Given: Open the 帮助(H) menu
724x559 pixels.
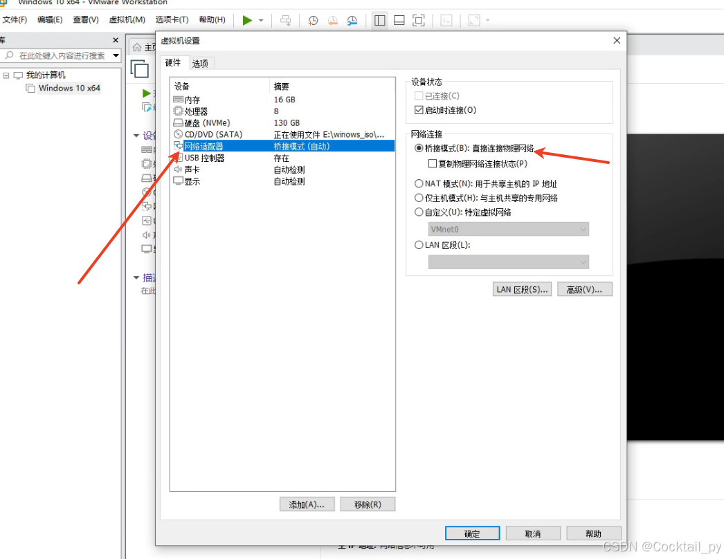Looking at the screenshot, I should point(212,20).
